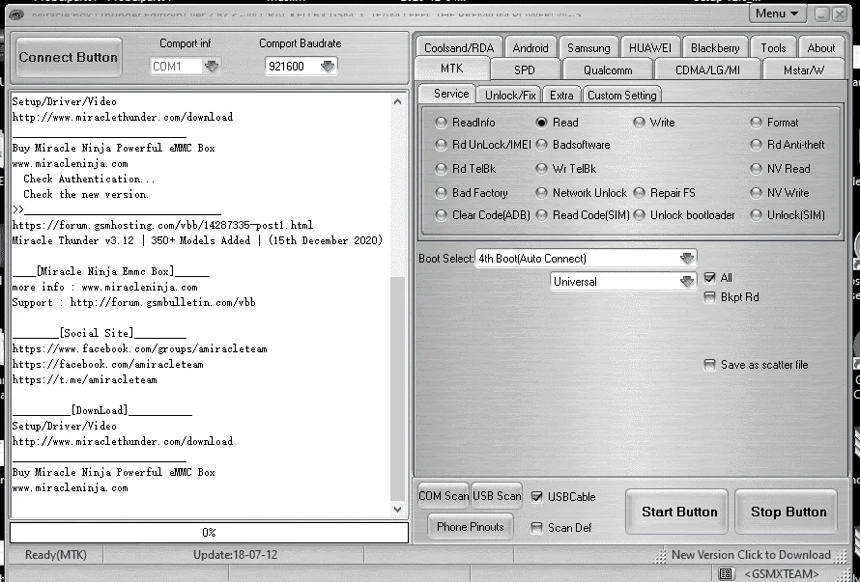The height and width of the screenshot is (582, 860).
Task: Select the Clear Code(ADB) radio option
Action: (441, 215)
